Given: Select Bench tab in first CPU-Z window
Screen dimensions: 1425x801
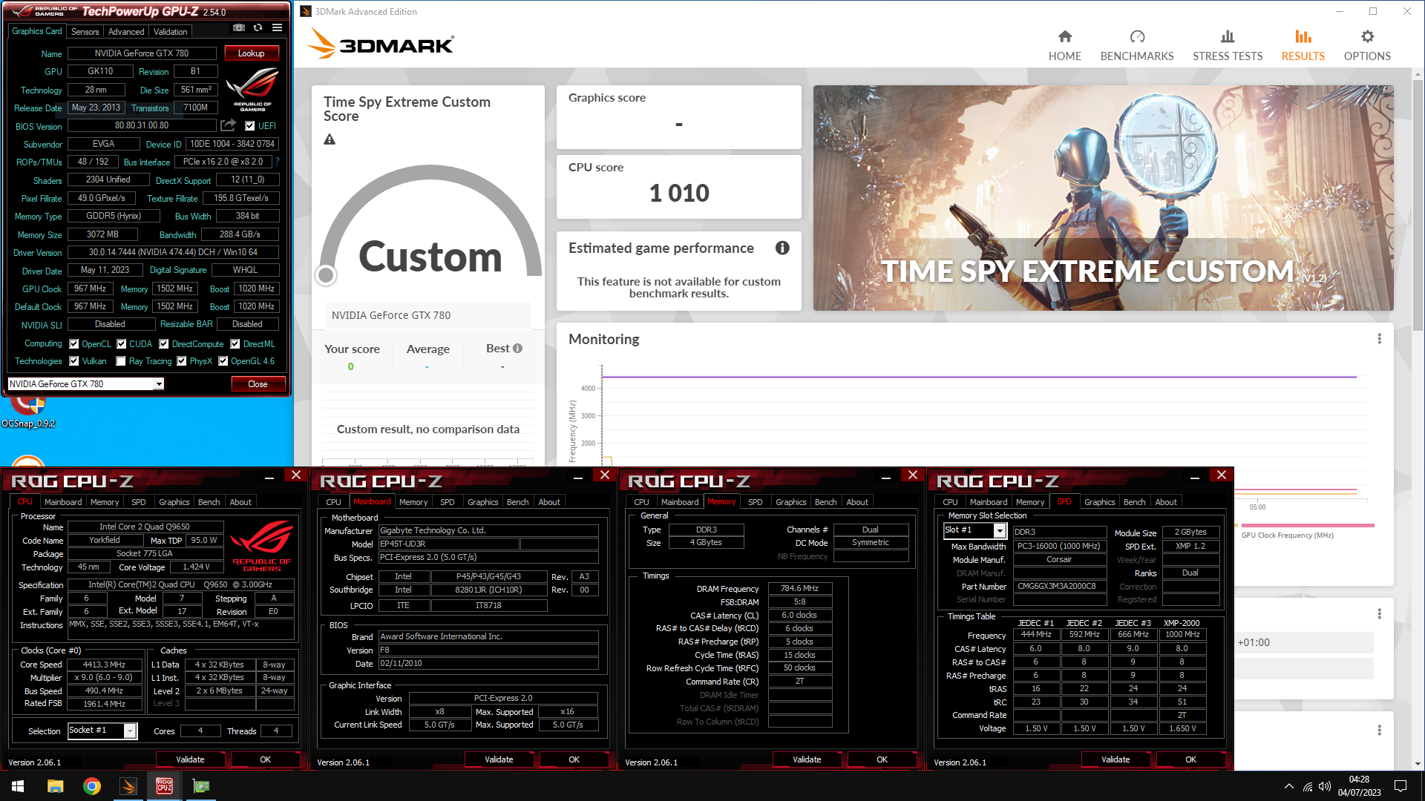Looking at the screenshot, I should point(209,502).
